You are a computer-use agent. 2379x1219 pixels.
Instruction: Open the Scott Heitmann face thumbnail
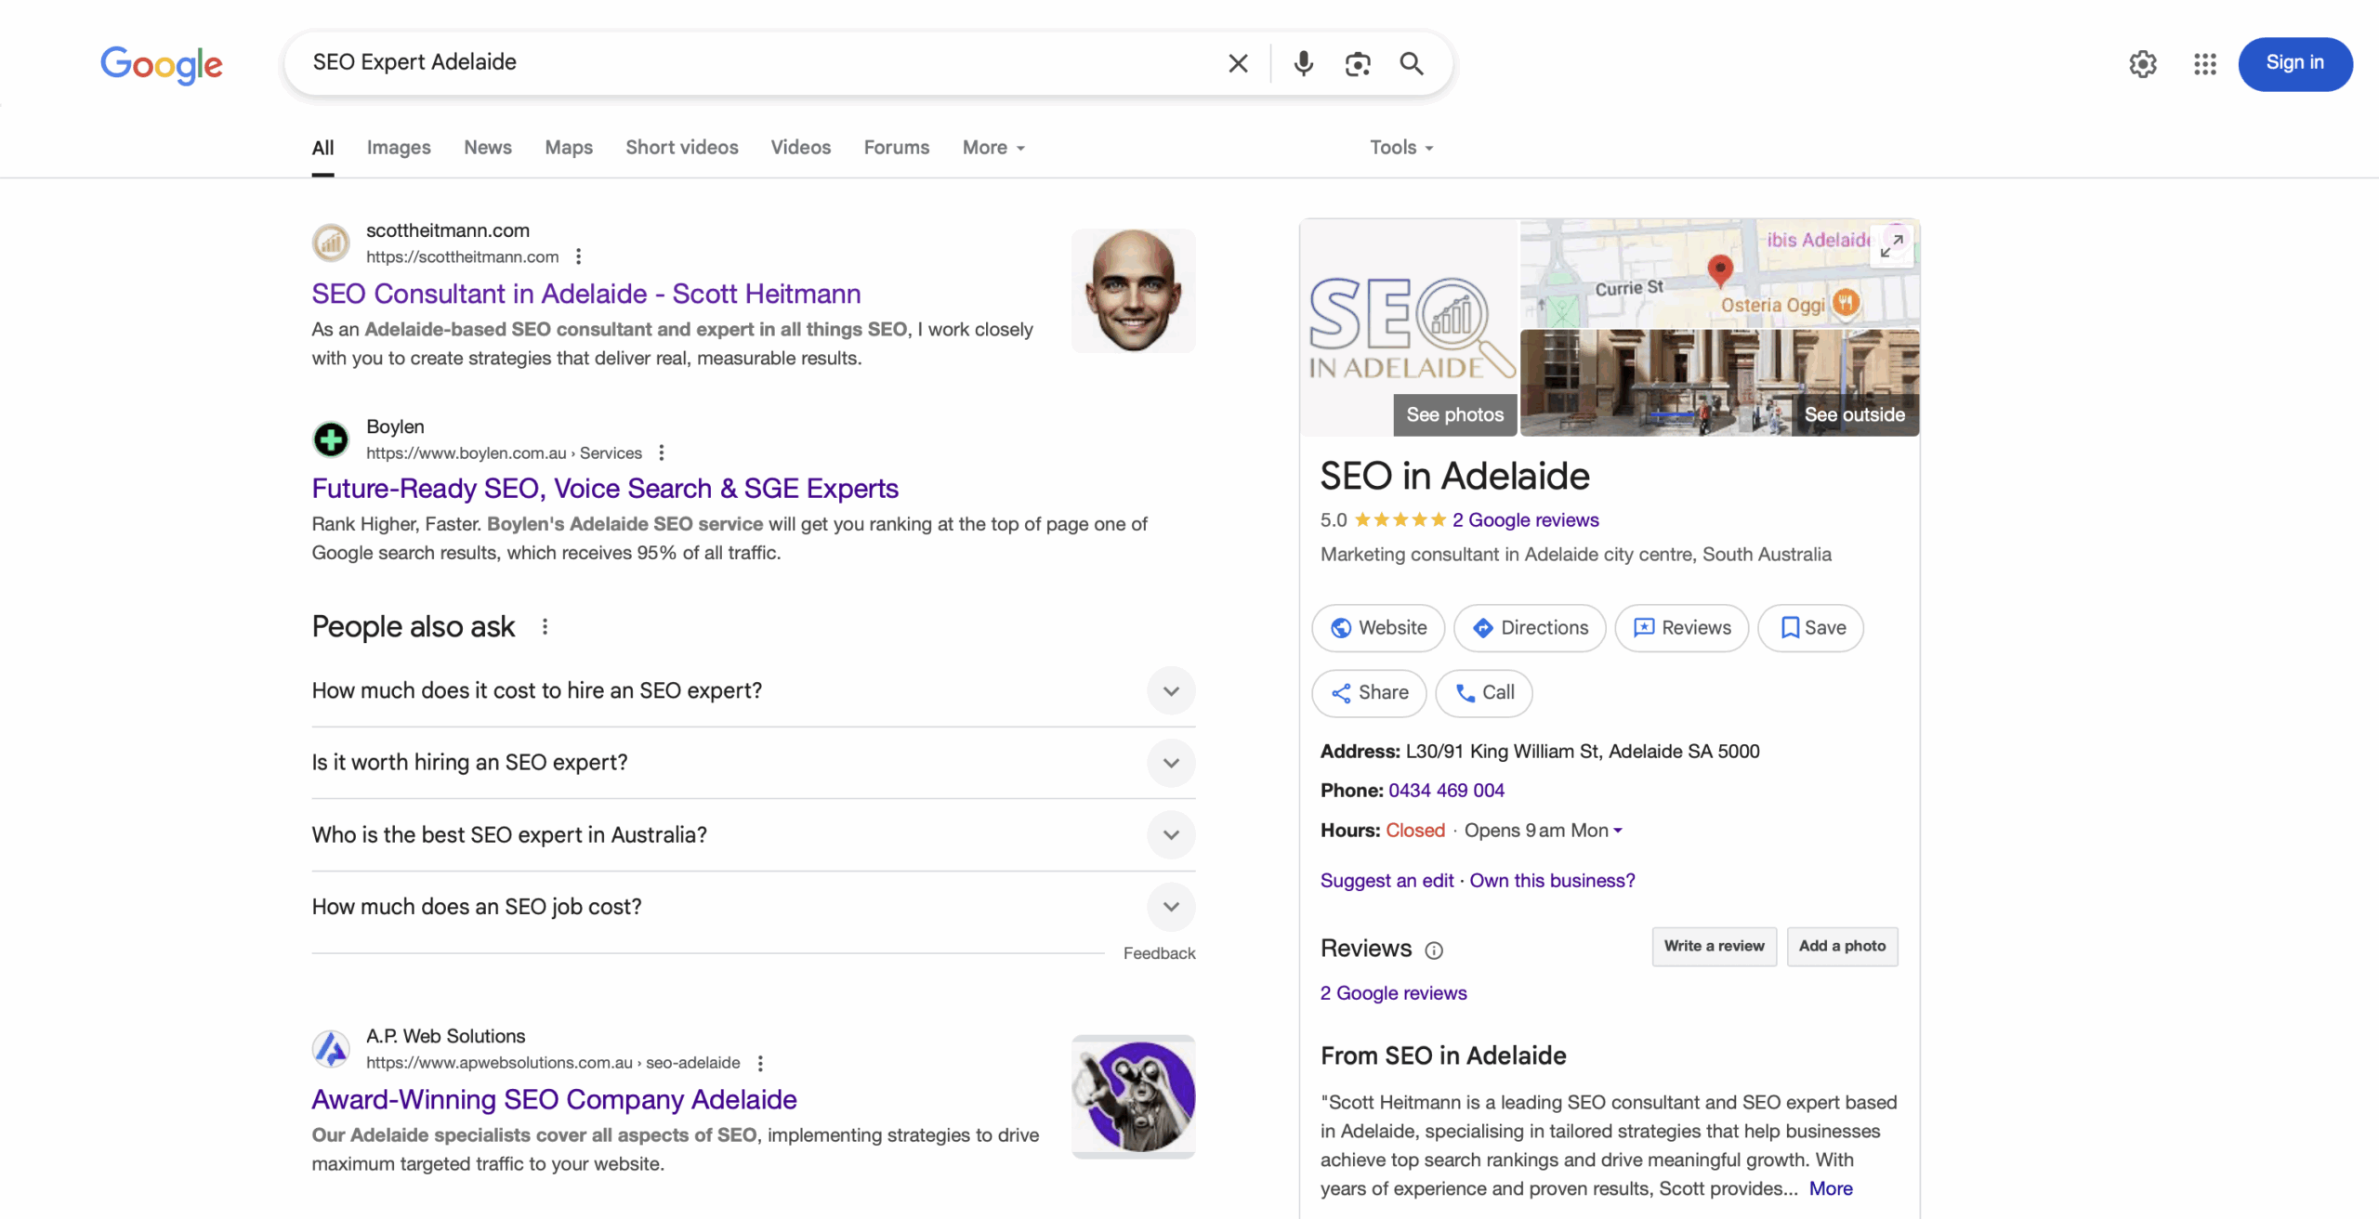[x=1134, y=291]
